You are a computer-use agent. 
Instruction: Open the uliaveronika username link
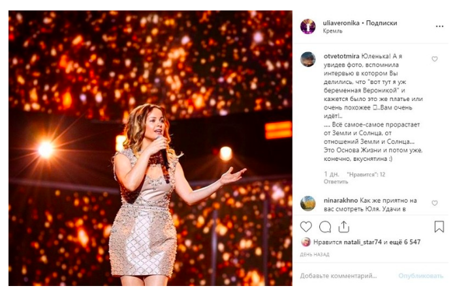pos(342,22)
